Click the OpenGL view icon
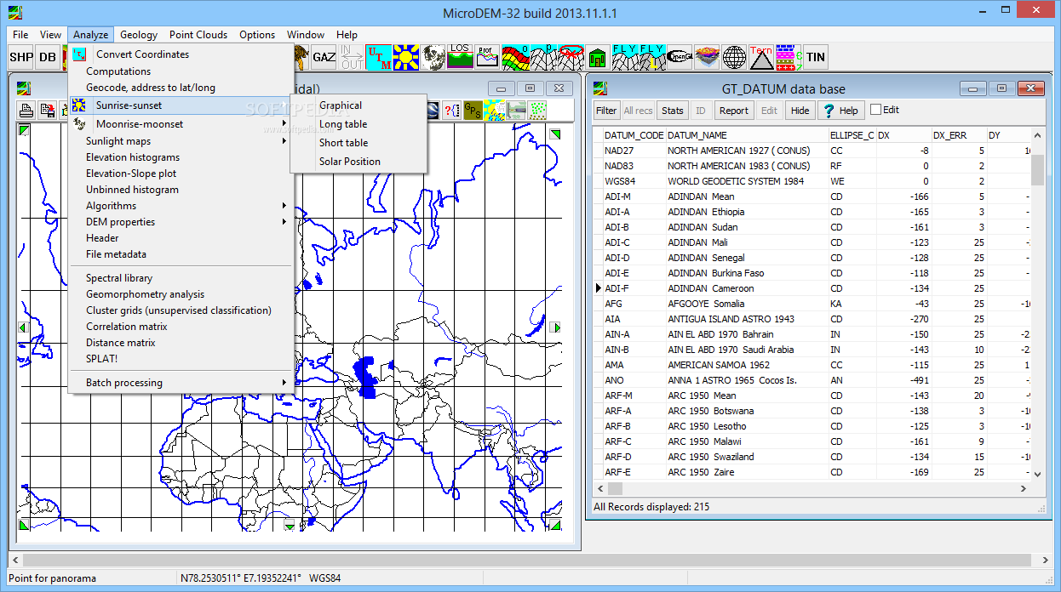1061x592 pixels. pos(680,57)
